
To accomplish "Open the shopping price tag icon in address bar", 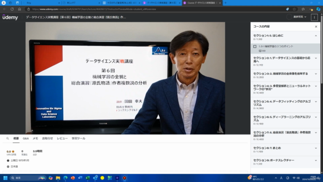I will click(288, 9).
